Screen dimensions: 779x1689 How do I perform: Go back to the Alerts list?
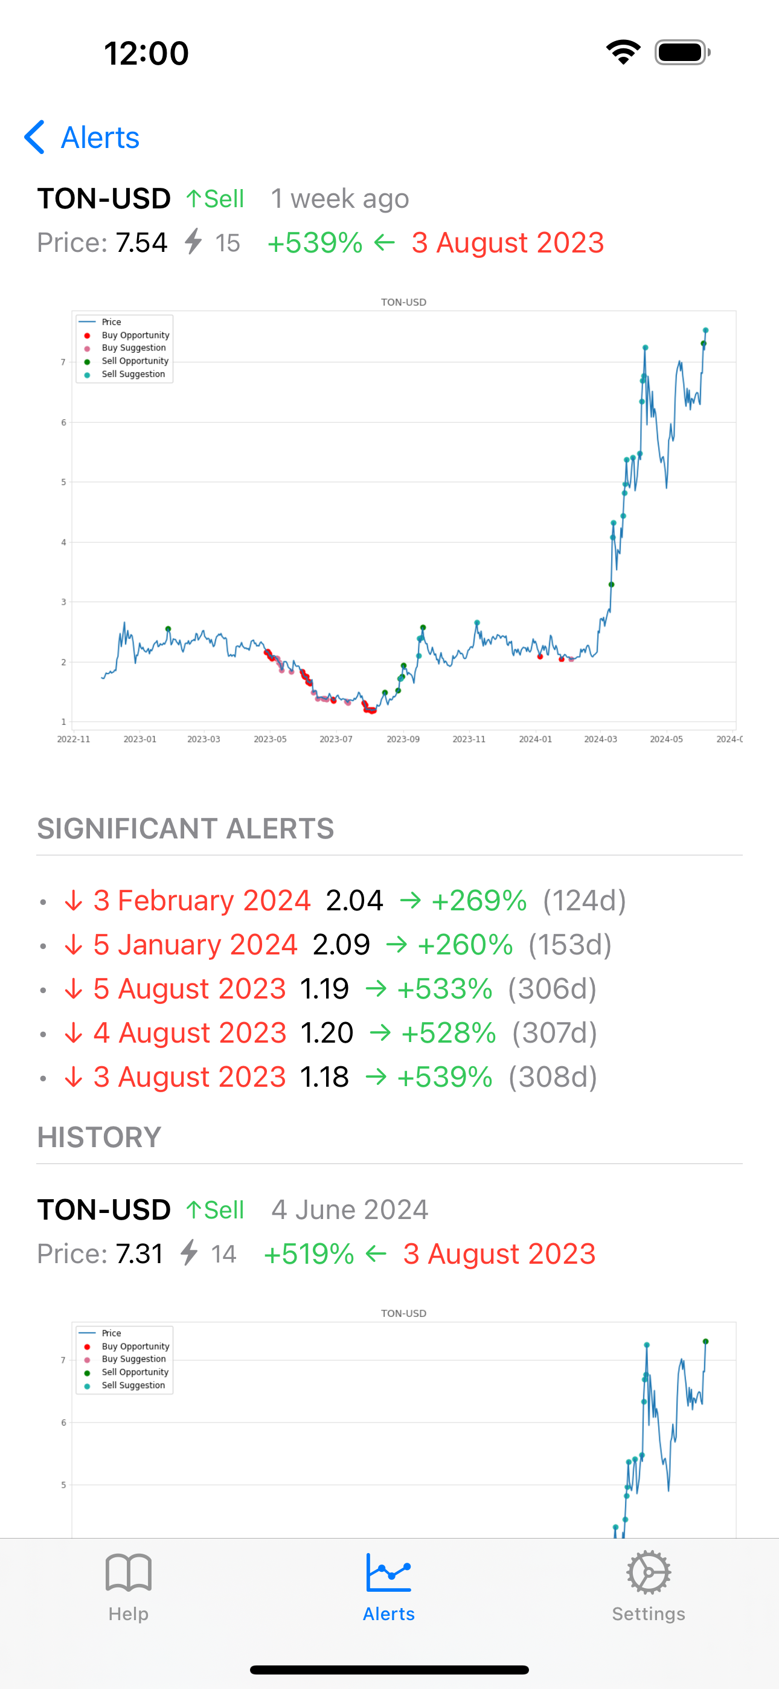82,137
